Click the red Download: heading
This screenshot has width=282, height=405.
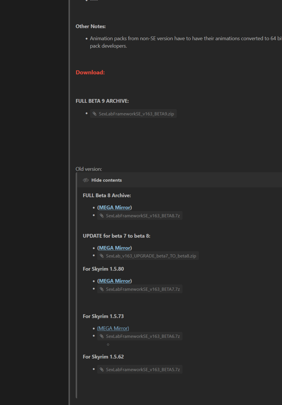90,72
